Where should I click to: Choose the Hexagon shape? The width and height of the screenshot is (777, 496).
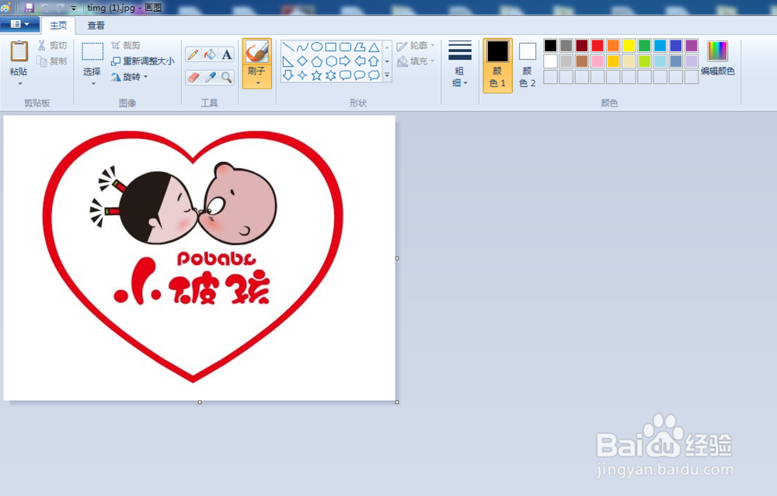(x=331, y=61)
